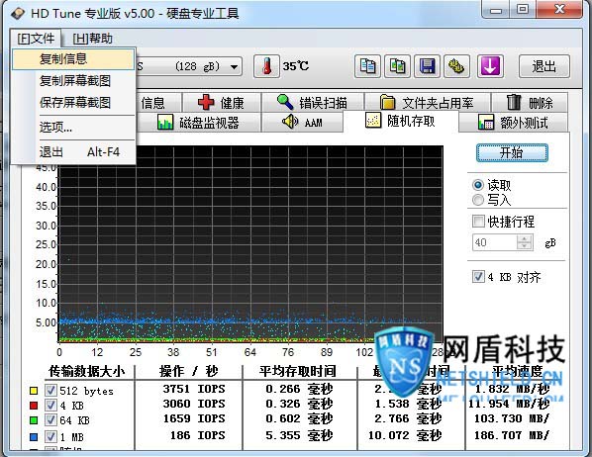Switch to the 文件夹占用率 tab
Image resolution: width=592 pixels, height=457 pixels.
428,102
